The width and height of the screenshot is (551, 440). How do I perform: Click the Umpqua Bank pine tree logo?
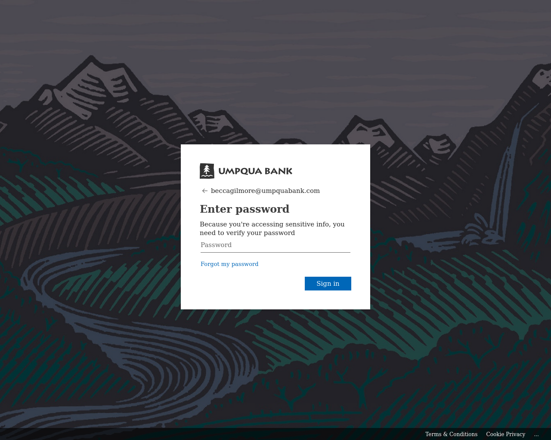pyautogui.click(x=207, y=171)
